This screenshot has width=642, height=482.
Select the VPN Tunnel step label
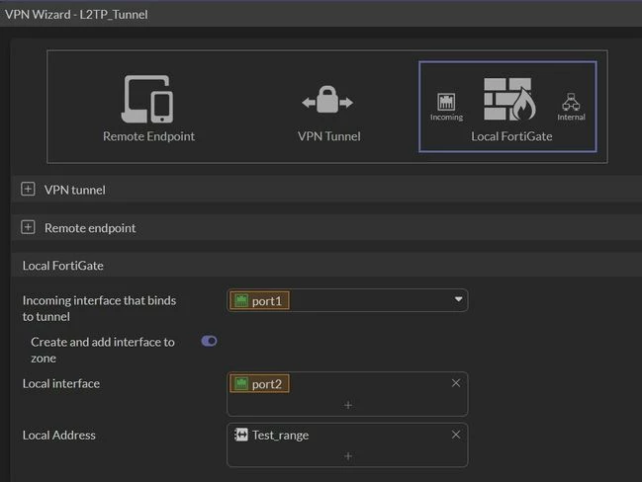tap(329, 136)
